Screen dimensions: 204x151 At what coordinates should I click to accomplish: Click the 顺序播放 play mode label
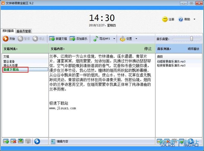pyautogui.click(x=193, y=49)
